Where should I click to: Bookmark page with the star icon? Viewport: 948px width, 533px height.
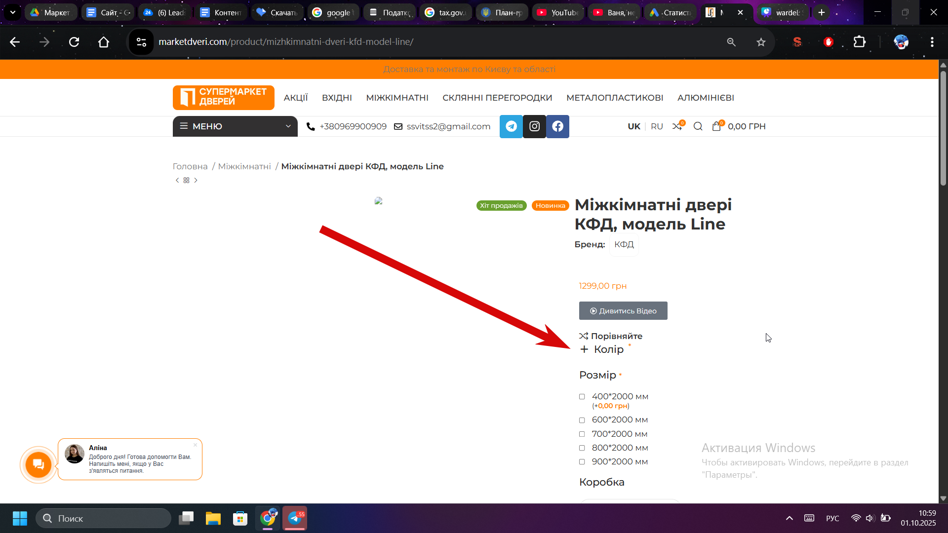[x=761, y=42]
